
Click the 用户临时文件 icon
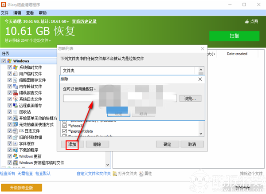15,74
